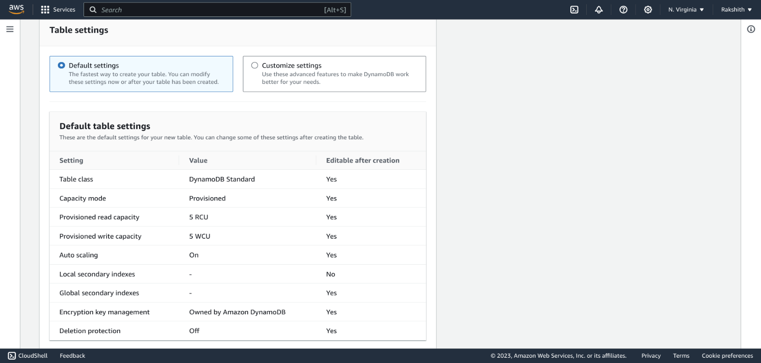This screenshot has height=363, width=761.
Task: Click into the Search input field
Action: [217, 10]
